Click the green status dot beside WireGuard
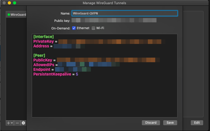Image resolution: width=210 pixels, height=131 pixels. pyautogui.click(x=9, y=15)
